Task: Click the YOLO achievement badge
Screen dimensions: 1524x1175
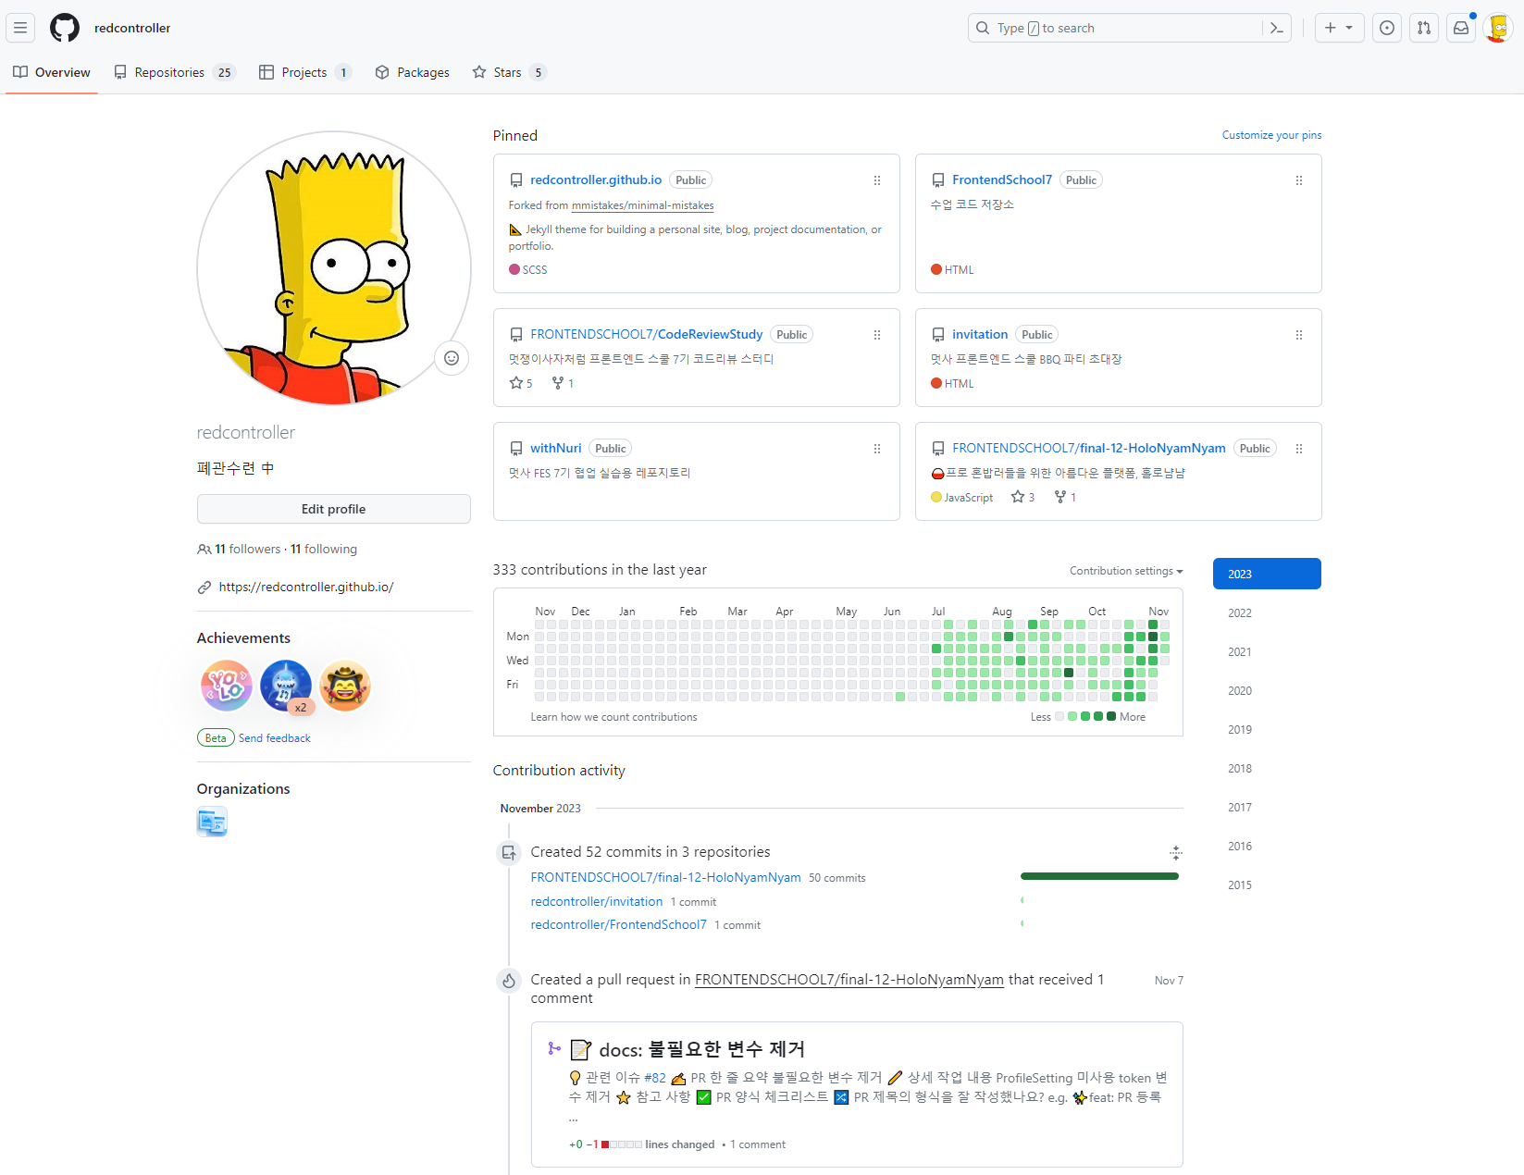Action: pyautogui.click(x=227, y=686)
